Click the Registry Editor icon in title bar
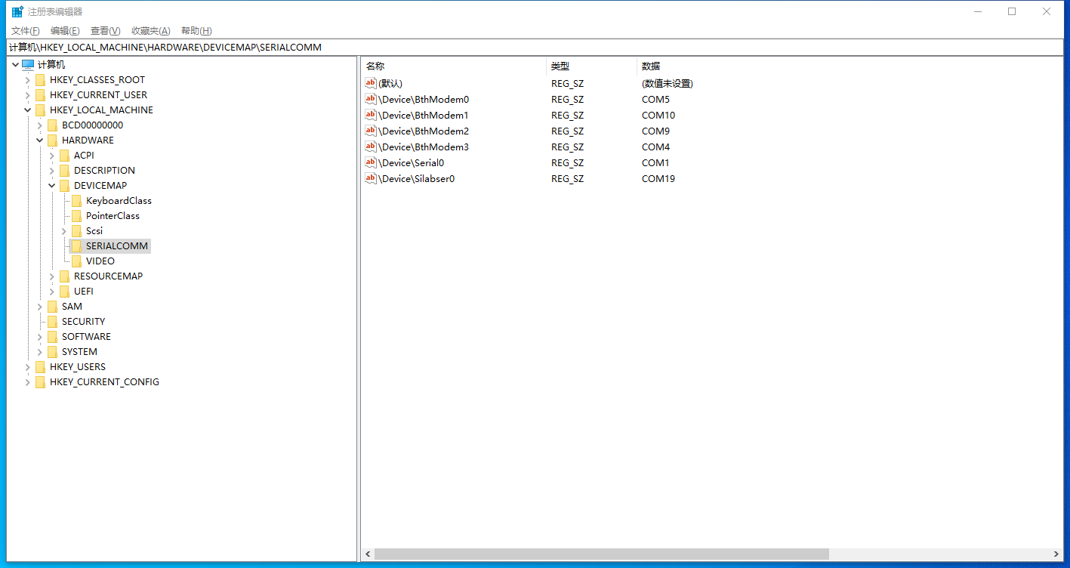 [16, 11]
